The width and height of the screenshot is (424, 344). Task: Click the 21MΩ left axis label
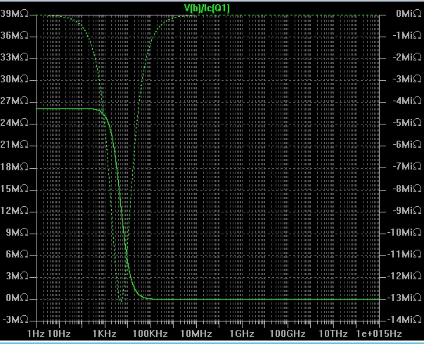point(15,145)
